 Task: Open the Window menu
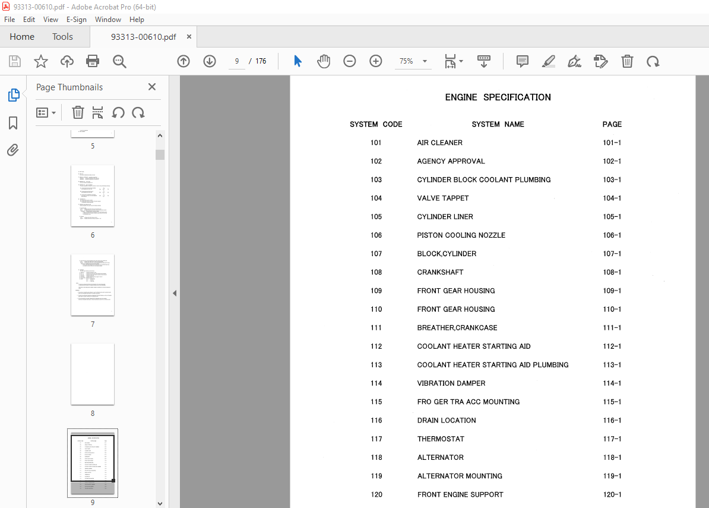coord(108,20)
